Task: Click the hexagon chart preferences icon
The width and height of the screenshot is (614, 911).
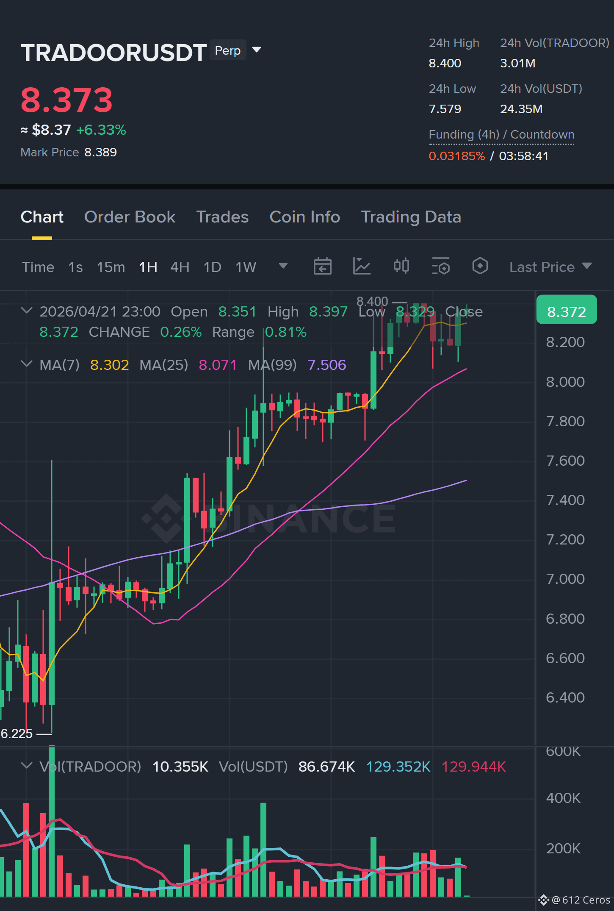Action: [480, 266]
